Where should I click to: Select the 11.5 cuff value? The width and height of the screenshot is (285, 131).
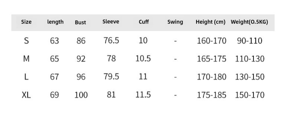pyautogui.click(x=143, y=95)
